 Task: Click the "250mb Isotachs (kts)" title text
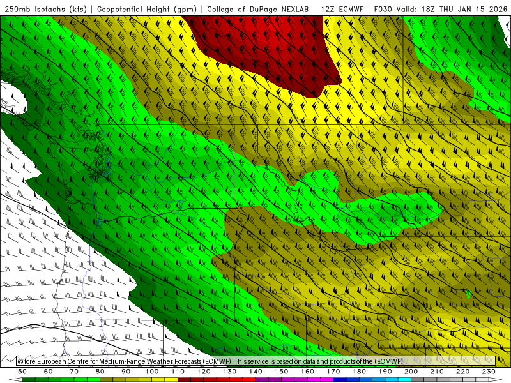click(45, 10)
